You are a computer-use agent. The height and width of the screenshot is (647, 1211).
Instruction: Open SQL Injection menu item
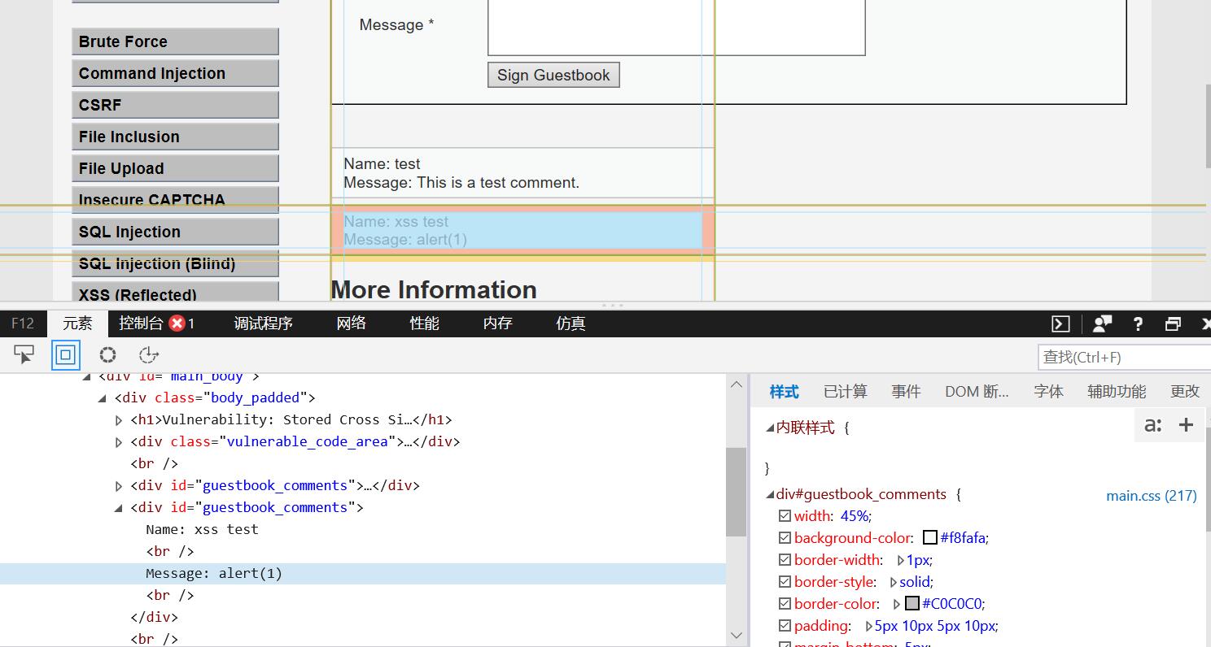175,232
